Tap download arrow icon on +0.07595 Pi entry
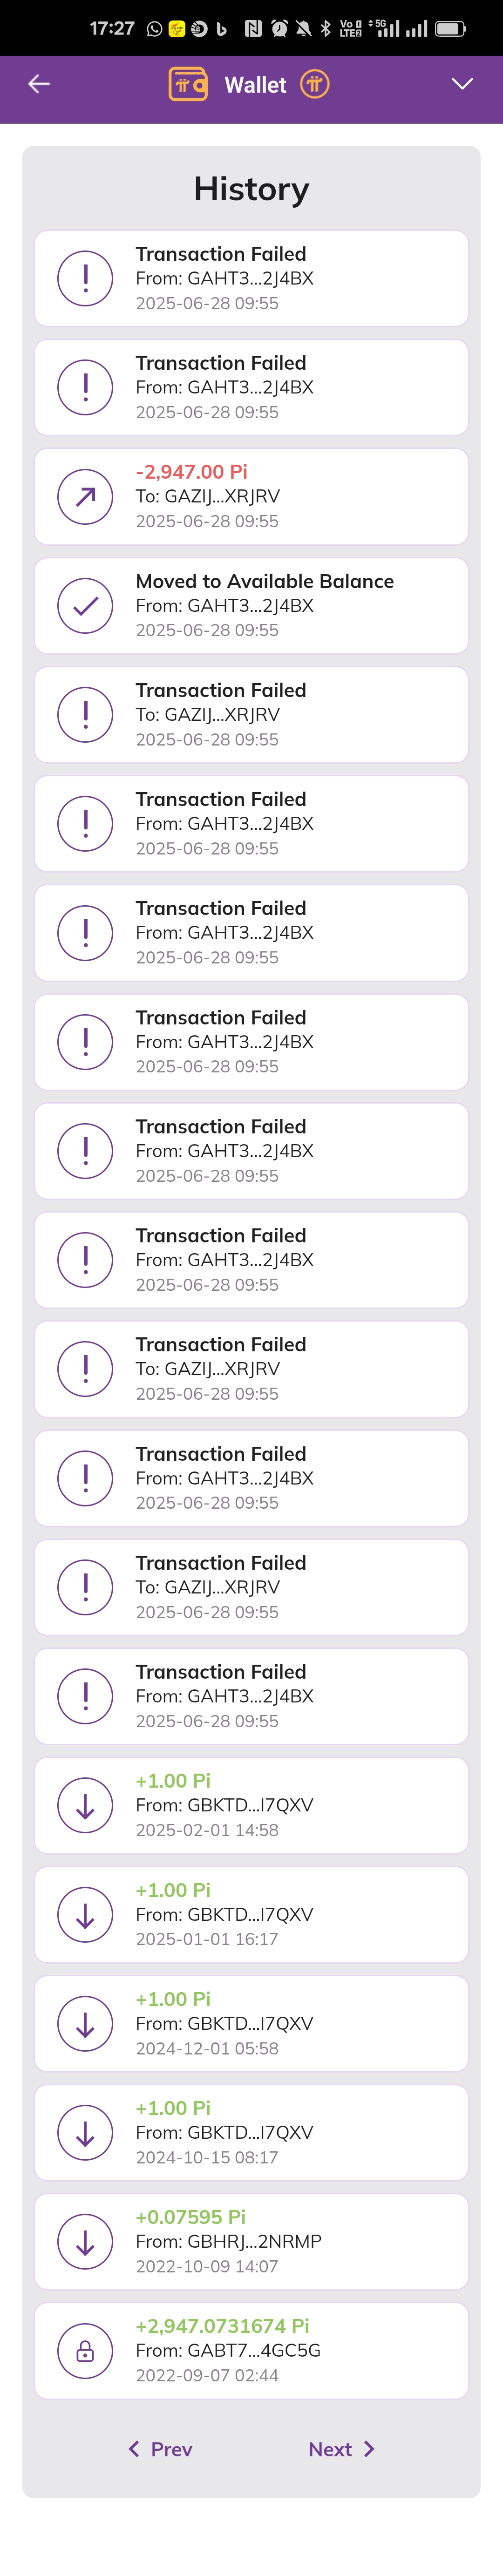 coord(85,2241)
